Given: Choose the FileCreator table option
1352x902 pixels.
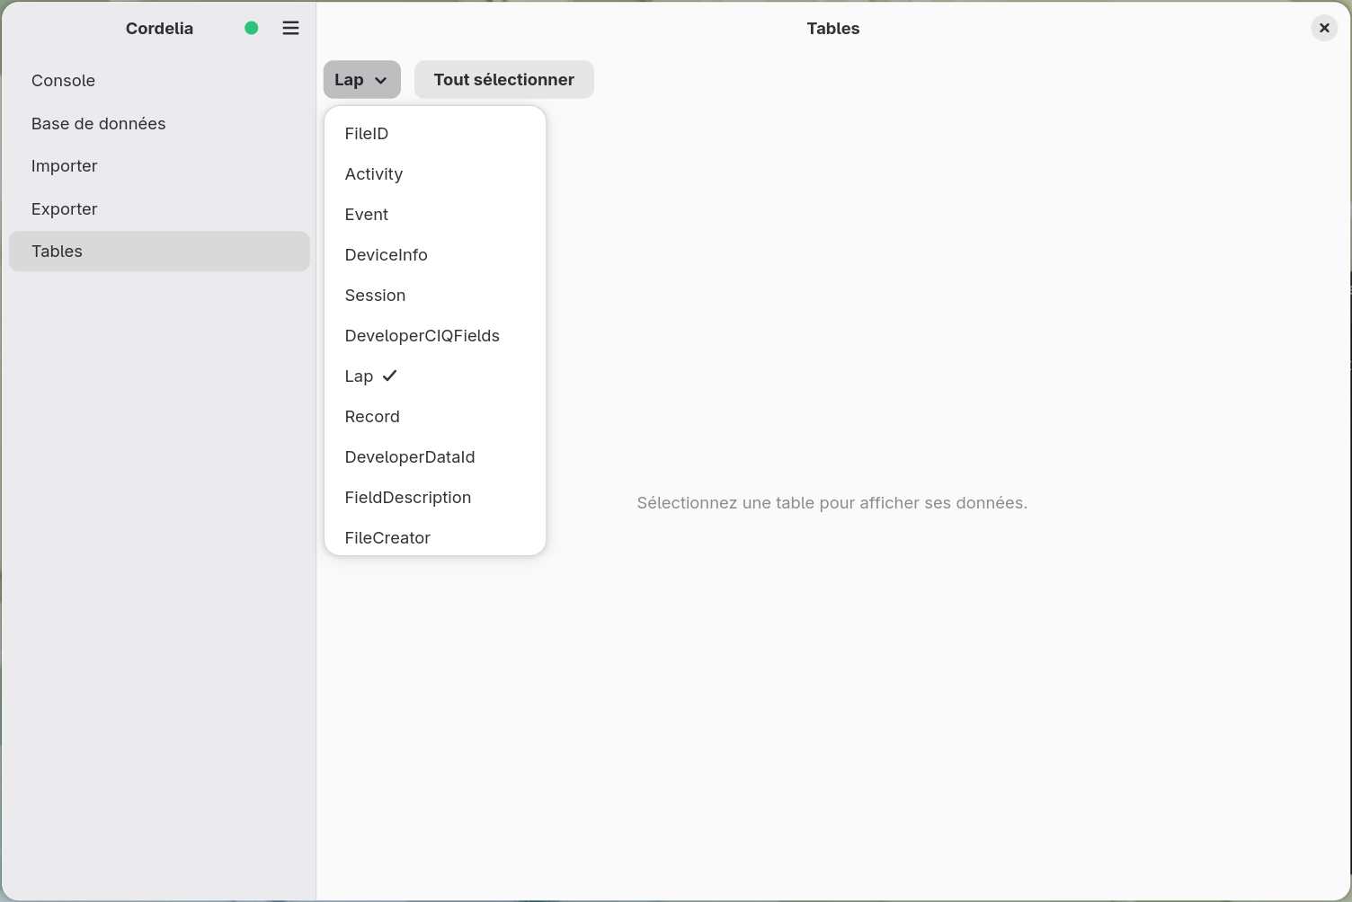Looking at the screenshot, I should pos(435,537).
